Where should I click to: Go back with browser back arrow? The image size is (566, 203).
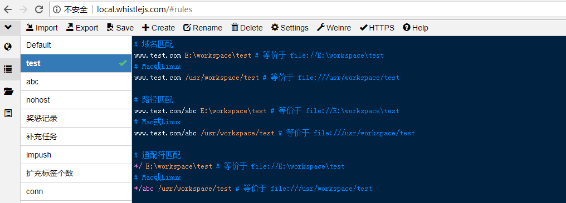point(8,9)
